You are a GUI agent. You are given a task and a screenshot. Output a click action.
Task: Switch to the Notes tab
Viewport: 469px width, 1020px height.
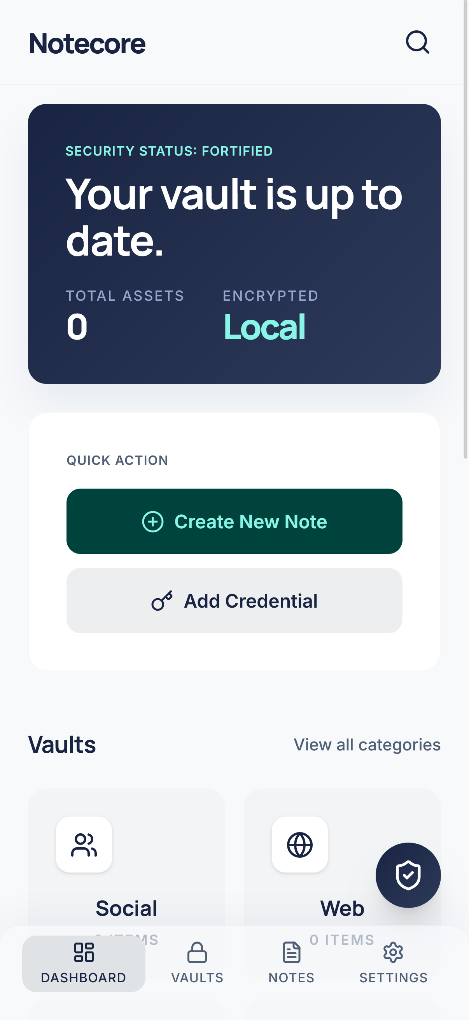[x=291, y=963]
